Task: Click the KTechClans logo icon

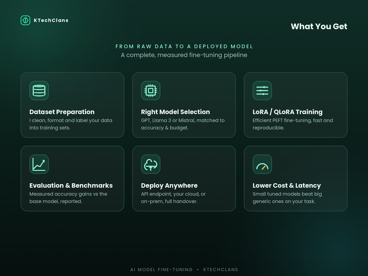Action: tap(25, 20)
